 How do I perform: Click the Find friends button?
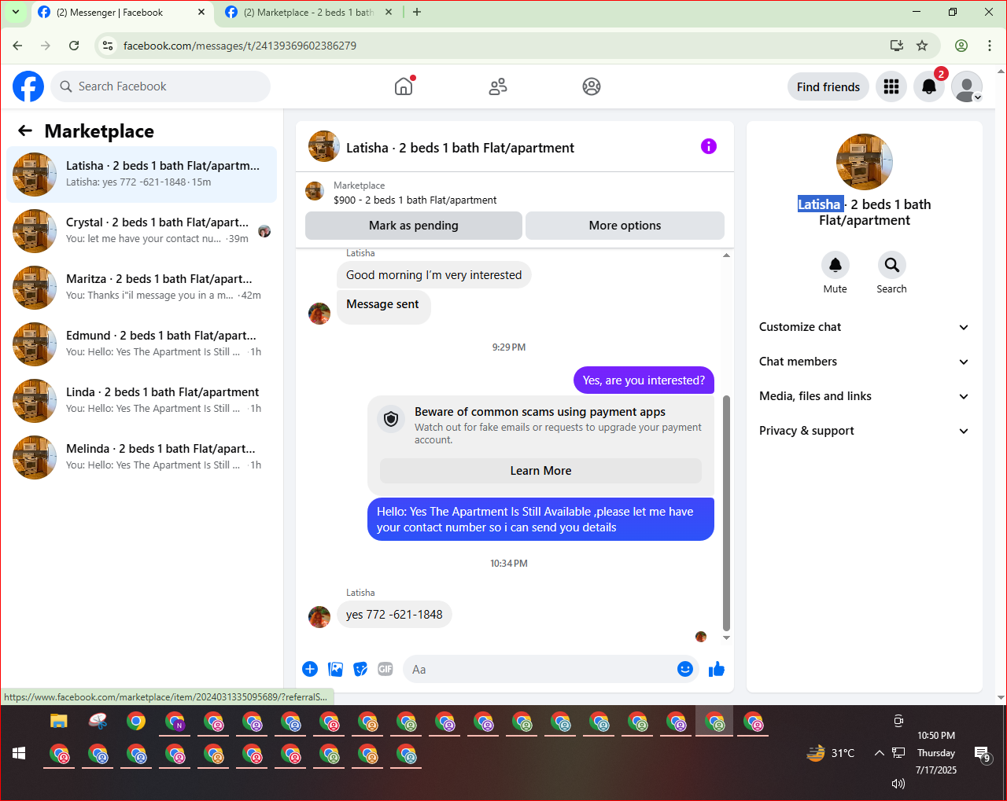(x=828, y=86)
